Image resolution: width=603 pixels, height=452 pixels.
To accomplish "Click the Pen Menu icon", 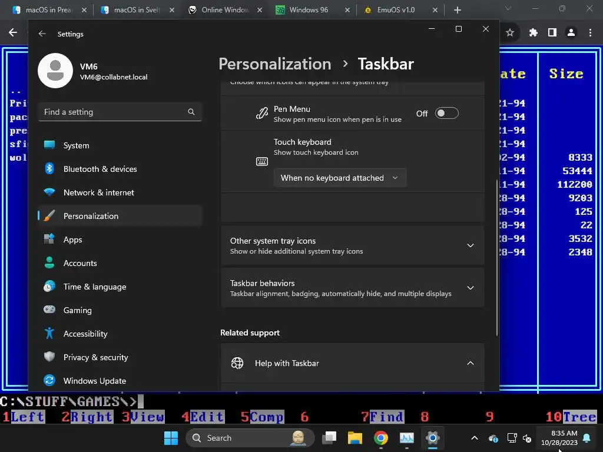I will (x=262, y=114).
